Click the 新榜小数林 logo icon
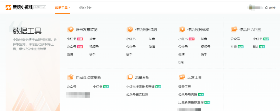 point(8,7)
